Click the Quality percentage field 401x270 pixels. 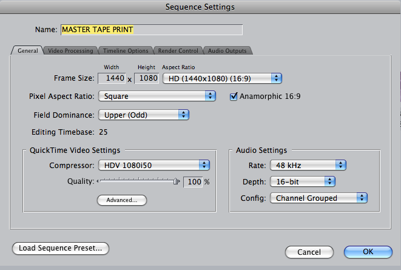(x=192, y=181)
